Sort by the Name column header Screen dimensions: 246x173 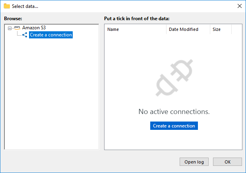pos(135,29)
